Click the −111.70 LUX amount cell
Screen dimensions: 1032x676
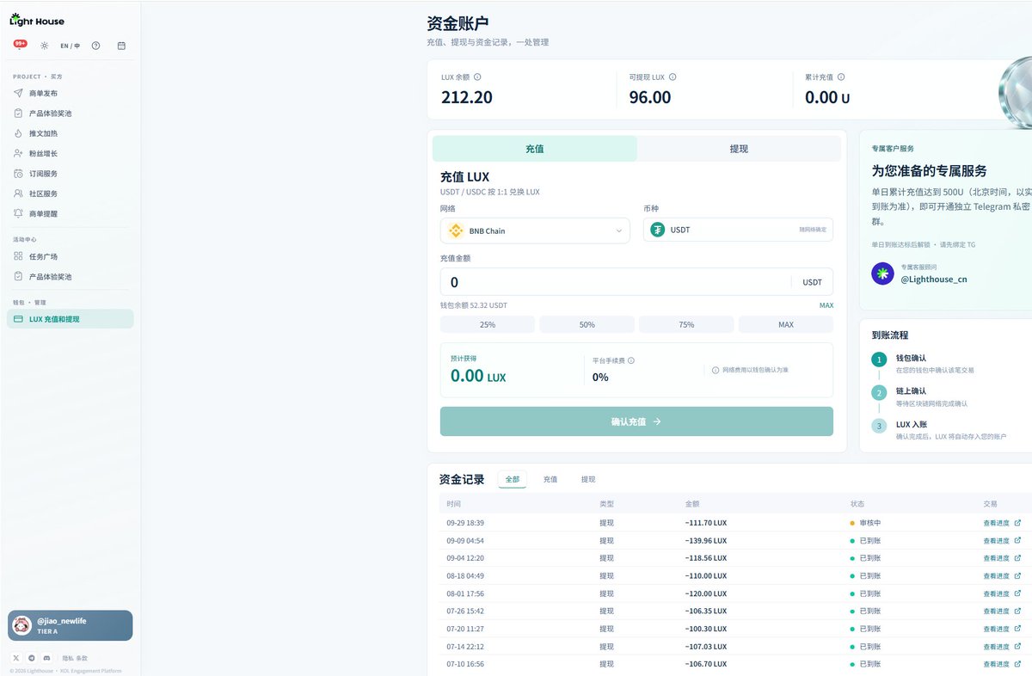705,523
